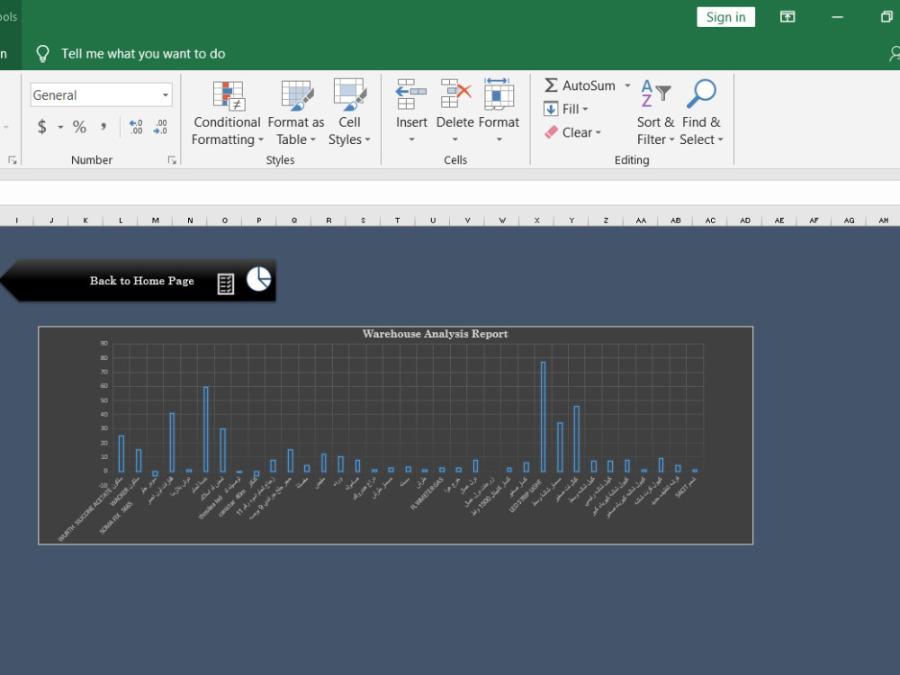Click the formula bar field
Image resolution: width=900 pixels, height=675 pixels.
pos(450,193)
